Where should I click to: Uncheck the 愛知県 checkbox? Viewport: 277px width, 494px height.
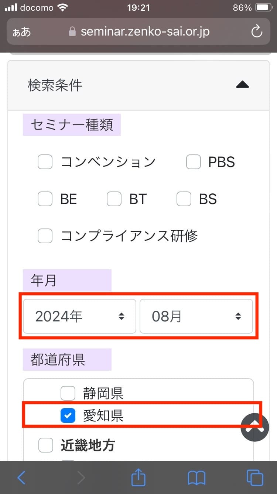coord(68,416)
